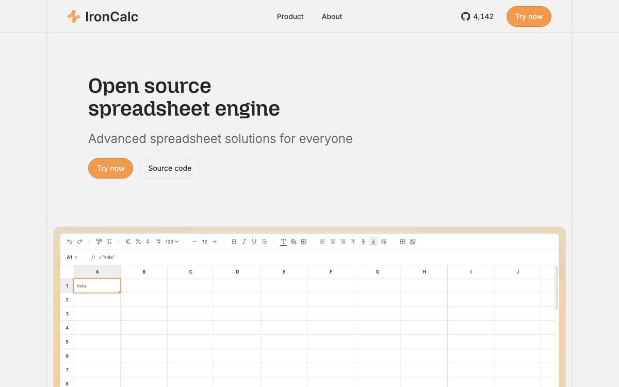Image resolution: width=619 pixels, height=387 pixels.
Task: Increase font size with plus button
Action: (215, 241)
